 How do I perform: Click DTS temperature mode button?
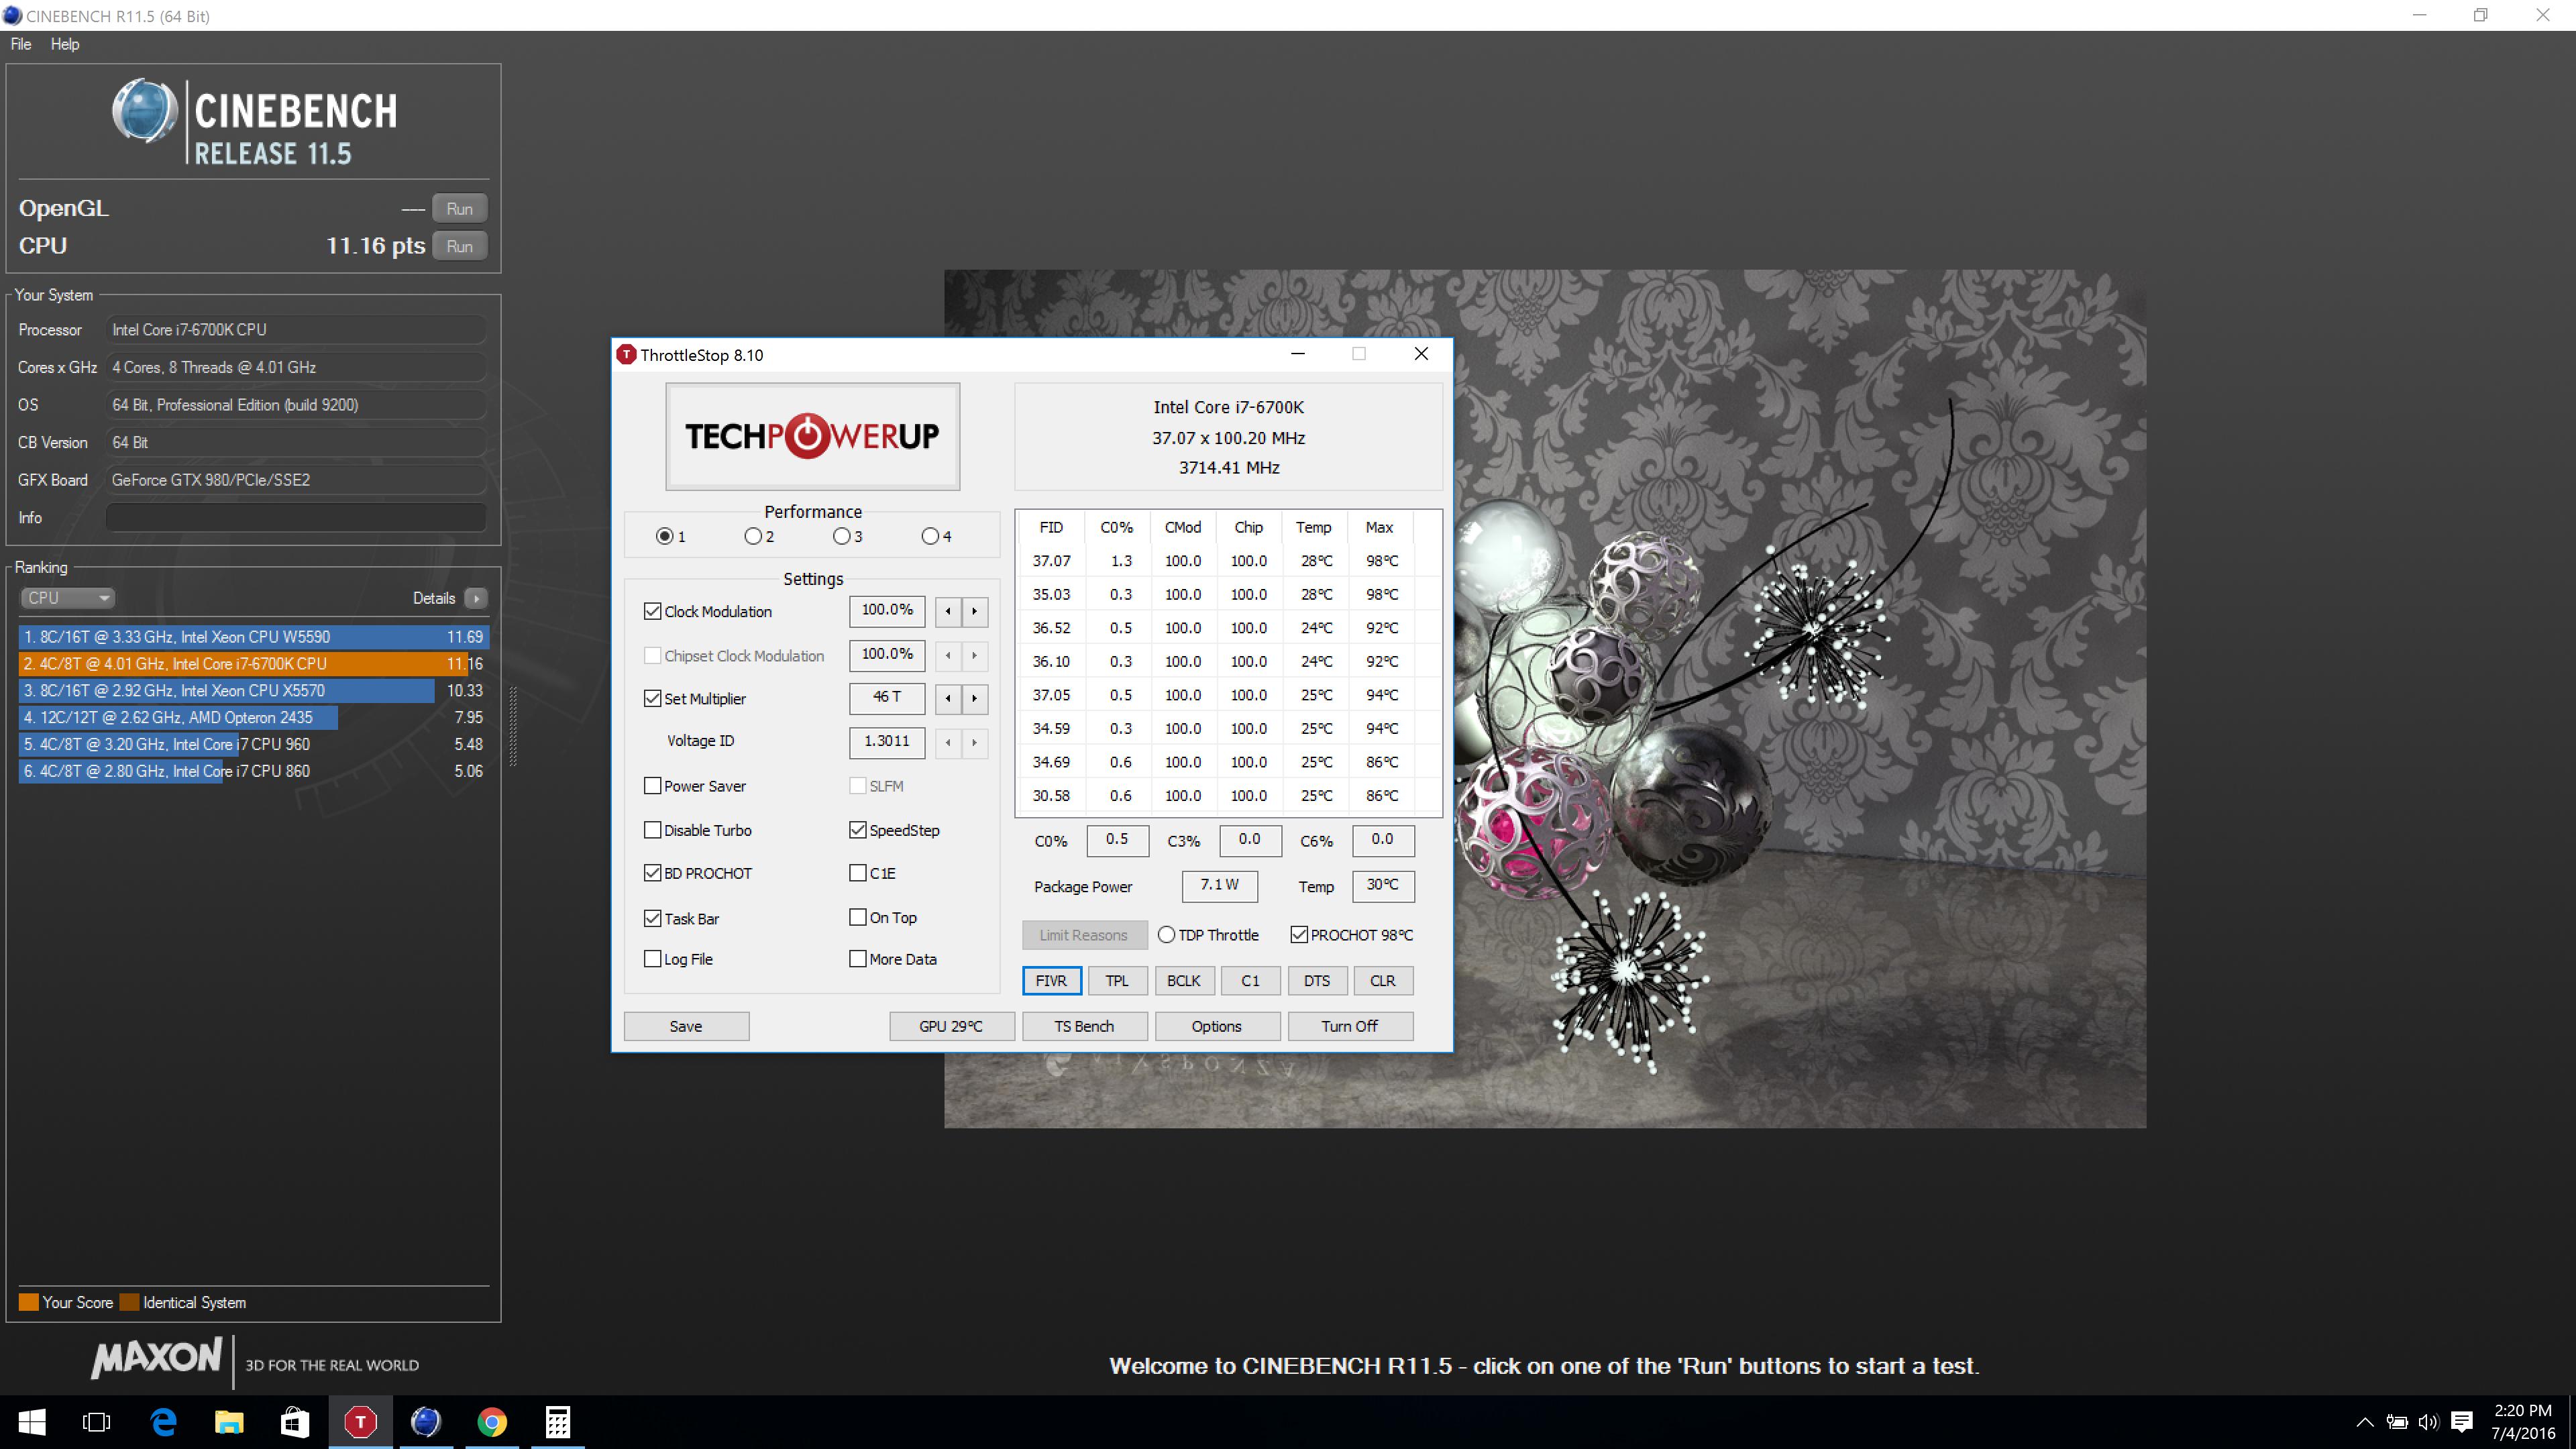point(1317,981)
